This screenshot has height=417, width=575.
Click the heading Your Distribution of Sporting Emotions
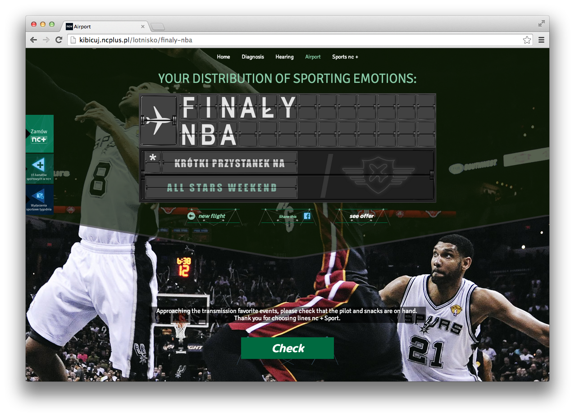pos(287,78)
